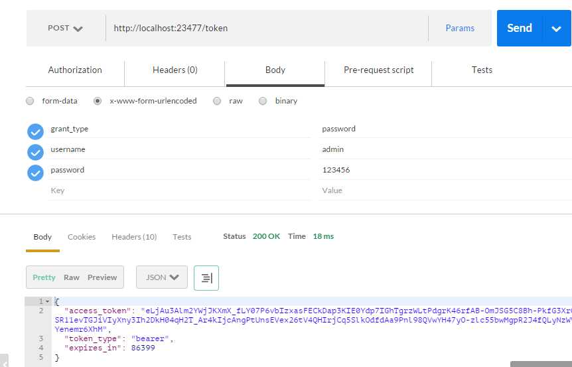Switch response view to Raw
Screen dimensions: 572x367
[72, 277]
